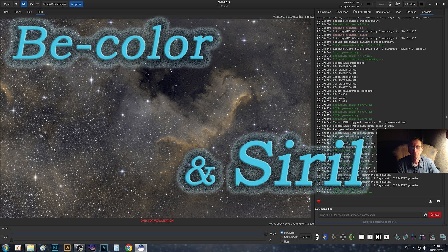Viewport: 448px width, 252px height.
Task: Switch to the RGB channel tab
Action: (40, 12)
